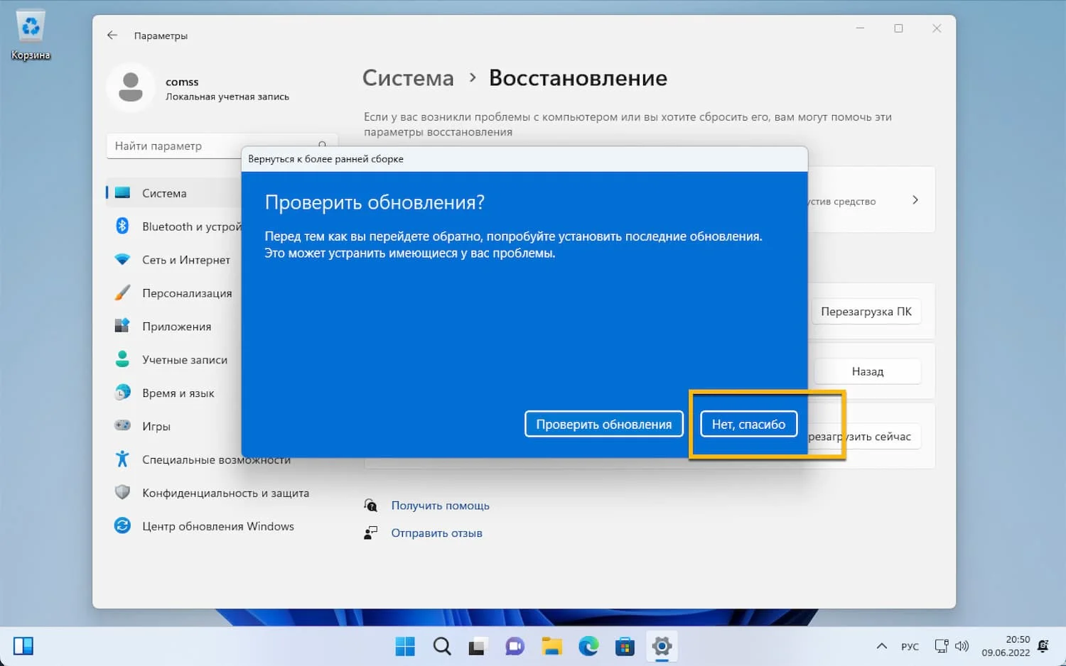The width and height of the screenshot is (1066, 666).
Task: Click the "Нет, спасибо" button
Action: (x=748, y=424)
